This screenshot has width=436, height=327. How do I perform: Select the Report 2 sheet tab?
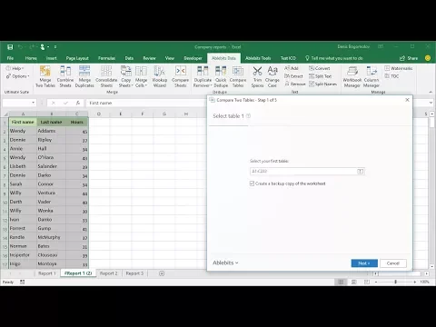coord(109,273)
